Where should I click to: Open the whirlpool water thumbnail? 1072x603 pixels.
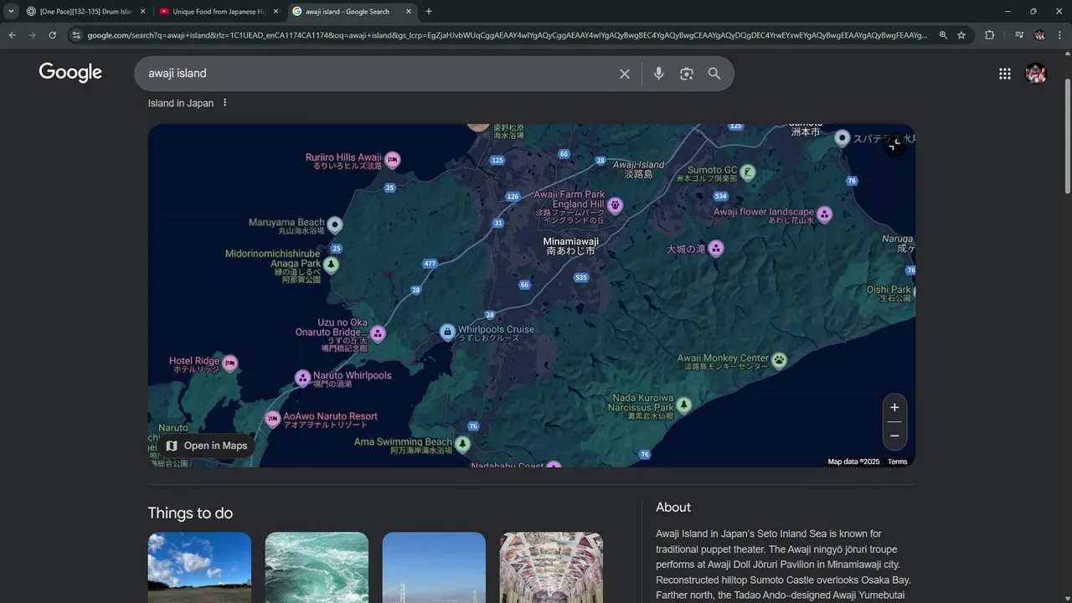pos(317,568)
